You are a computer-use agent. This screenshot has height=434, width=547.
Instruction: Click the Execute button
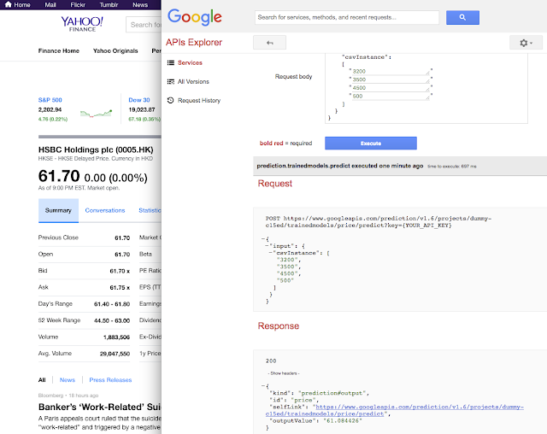[371, 144]
